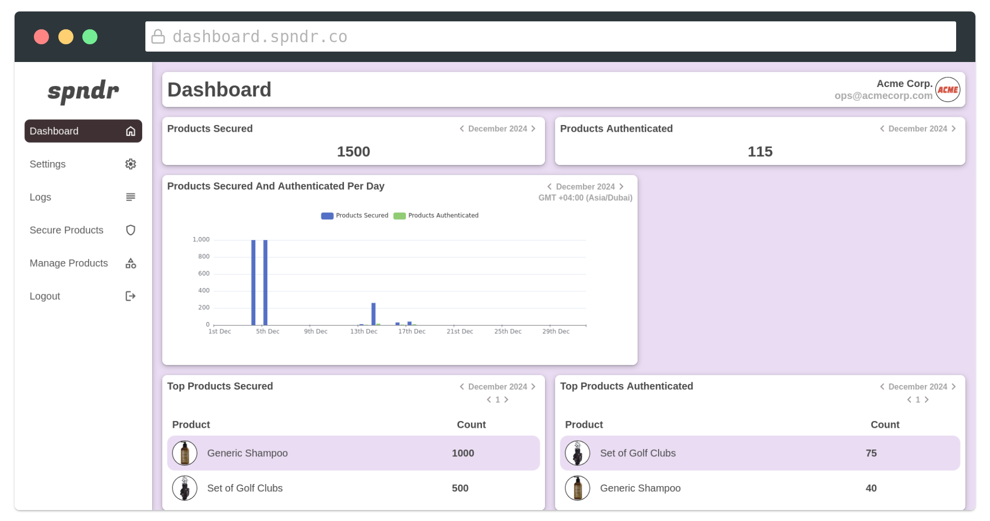
Task: Click the home icon beside Dashboard
Action: 130,131
